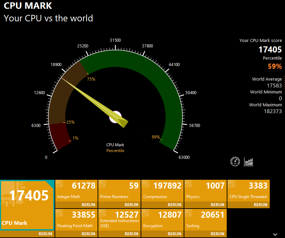
Task: Click the chip icon in Sorting tile
Action: coord(189,213)
